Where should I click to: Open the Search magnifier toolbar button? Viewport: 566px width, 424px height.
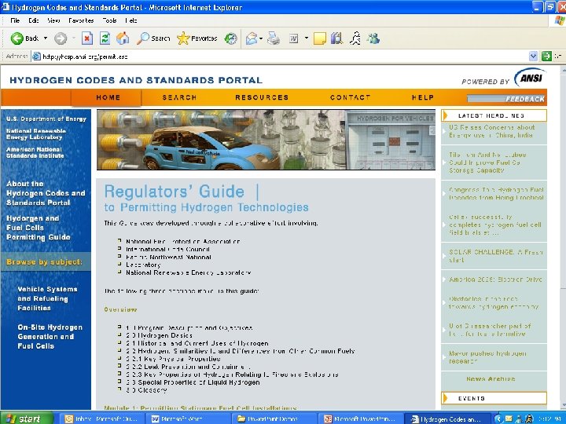153,38
